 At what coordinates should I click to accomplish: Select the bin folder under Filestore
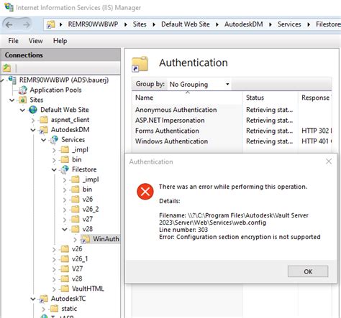point(87,190)
